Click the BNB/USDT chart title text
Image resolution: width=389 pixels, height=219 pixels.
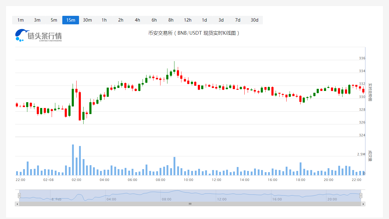coord(194,33)
